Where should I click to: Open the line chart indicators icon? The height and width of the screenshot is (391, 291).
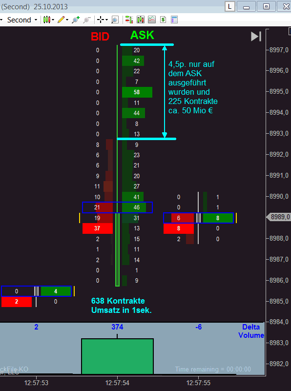(152, 20)
